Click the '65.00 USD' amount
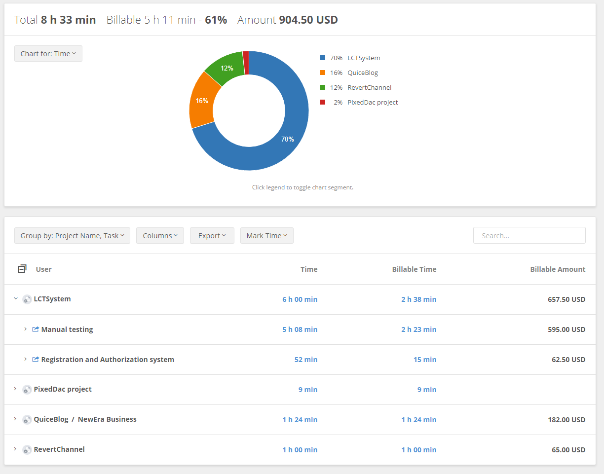This screenshot has height=474, width=604. tap(568, 450)
